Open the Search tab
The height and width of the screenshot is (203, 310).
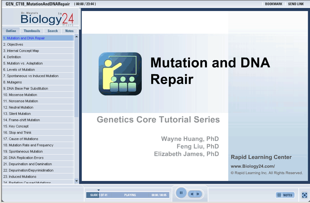[53, 31]
